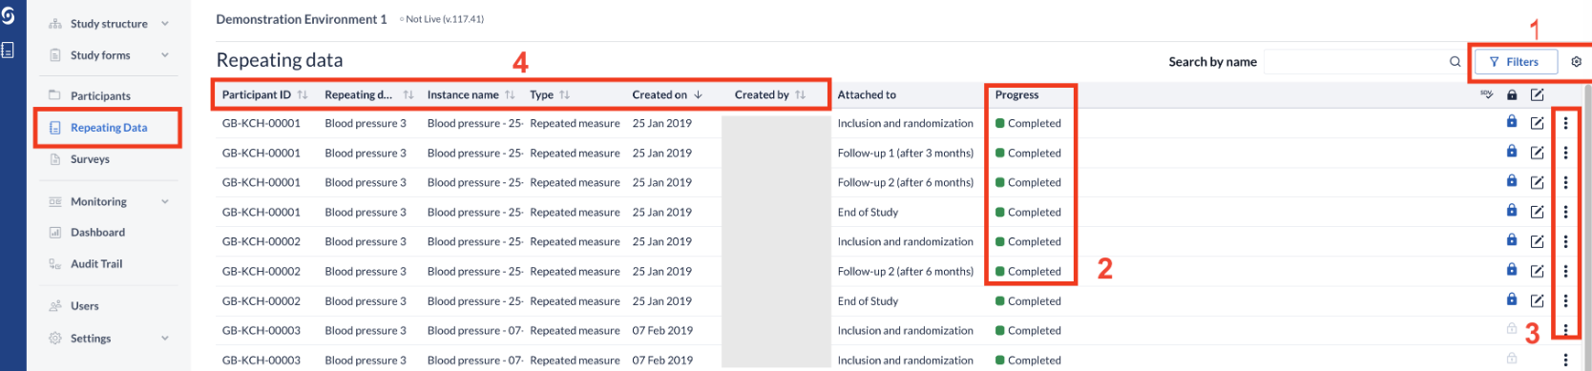Open the Participants page
This screenshot has height=371, width=1592.
pyautogui.click(x=100, y=95)
